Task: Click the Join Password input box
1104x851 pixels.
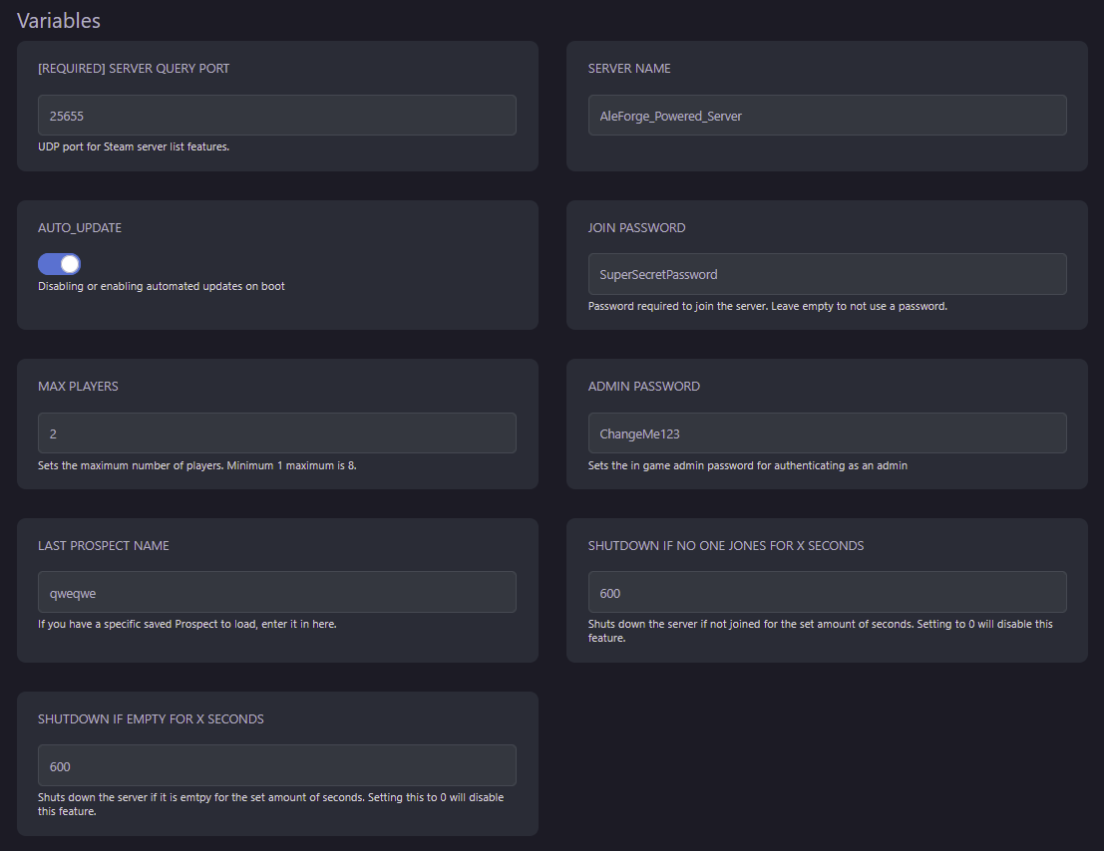Action: pyautogui.click(x=827, y=274)
